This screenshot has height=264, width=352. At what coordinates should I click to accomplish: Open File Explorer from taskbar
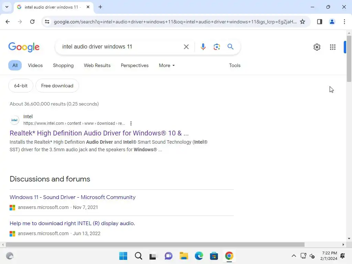(184, 256)
